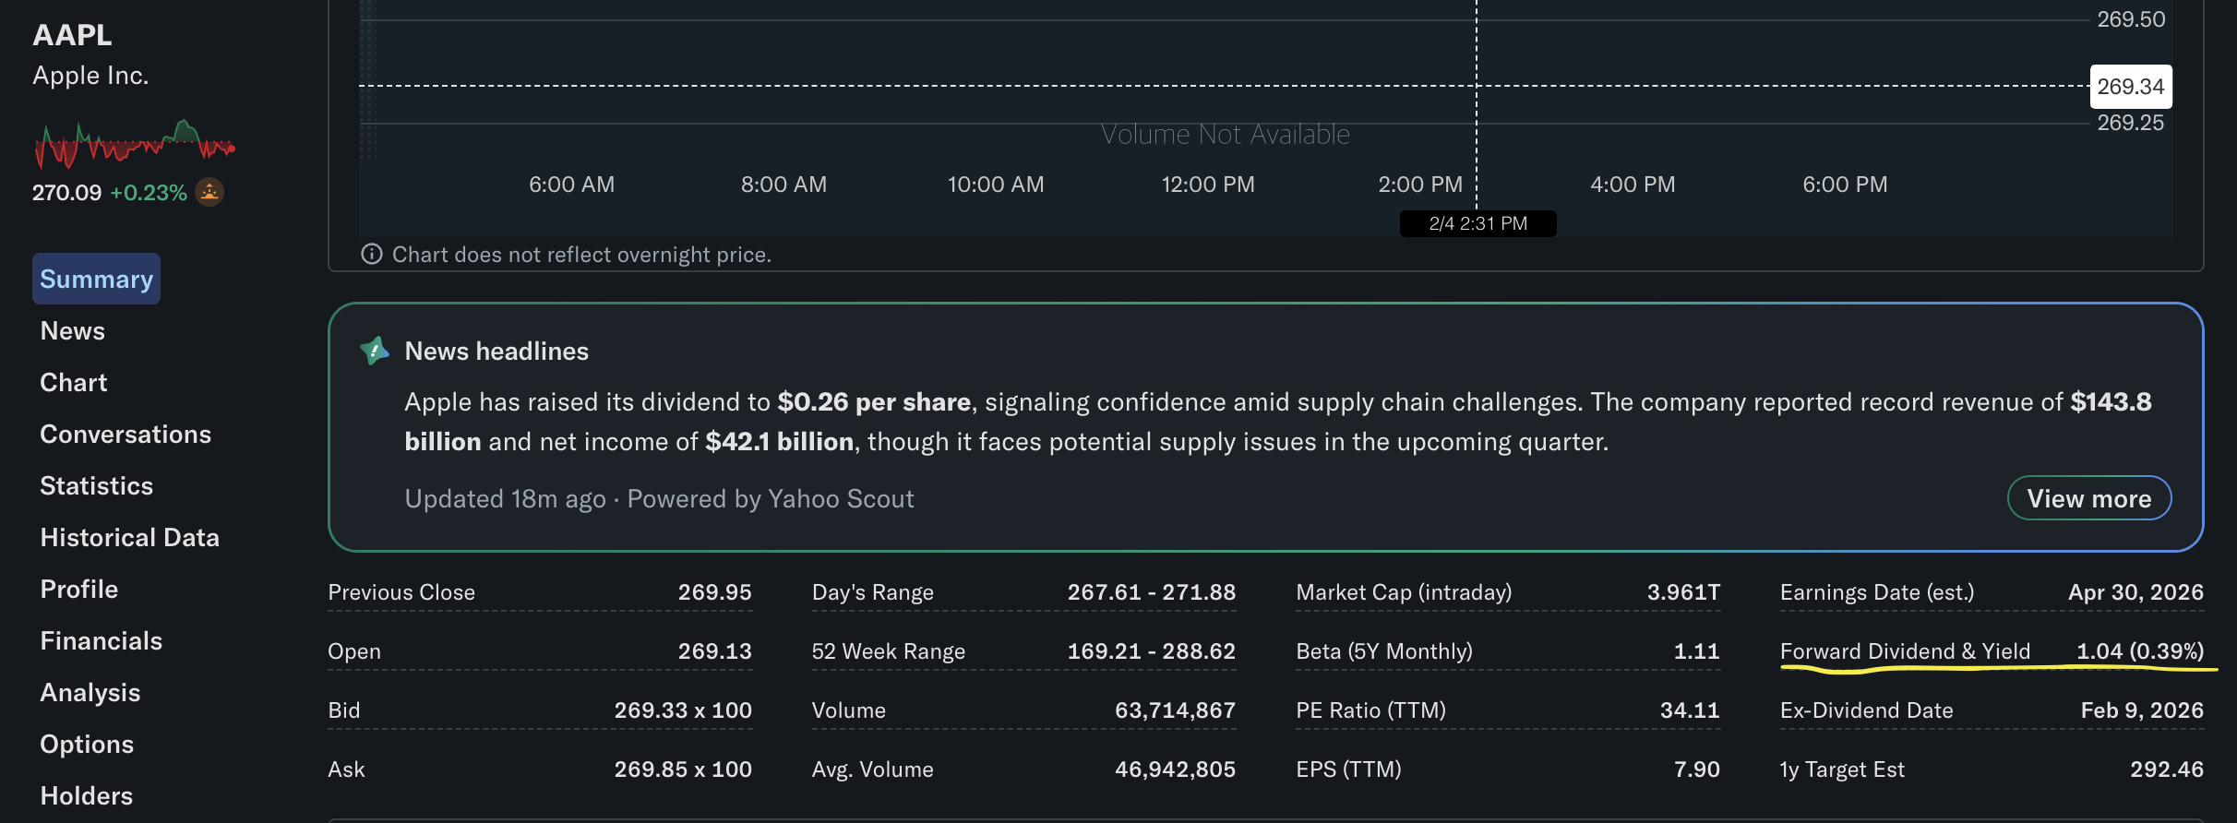2237x823 pixels.
Task: Click the Chart does not reflect overnight price note
Action: 581,255
